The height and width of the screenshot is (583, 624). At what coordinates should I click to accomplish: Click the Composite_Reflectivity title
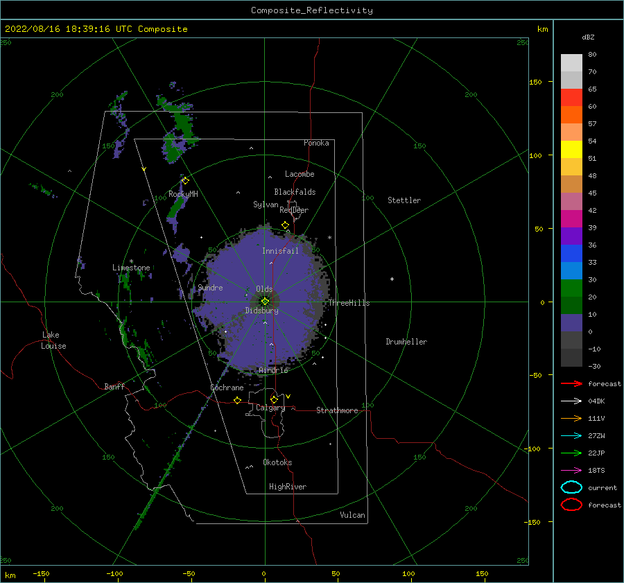[x=312, y=10]
